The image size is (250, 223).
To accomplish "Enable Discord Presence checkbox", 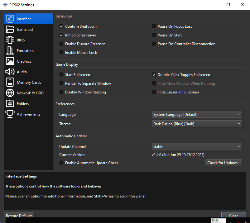I will pos(61,44).
